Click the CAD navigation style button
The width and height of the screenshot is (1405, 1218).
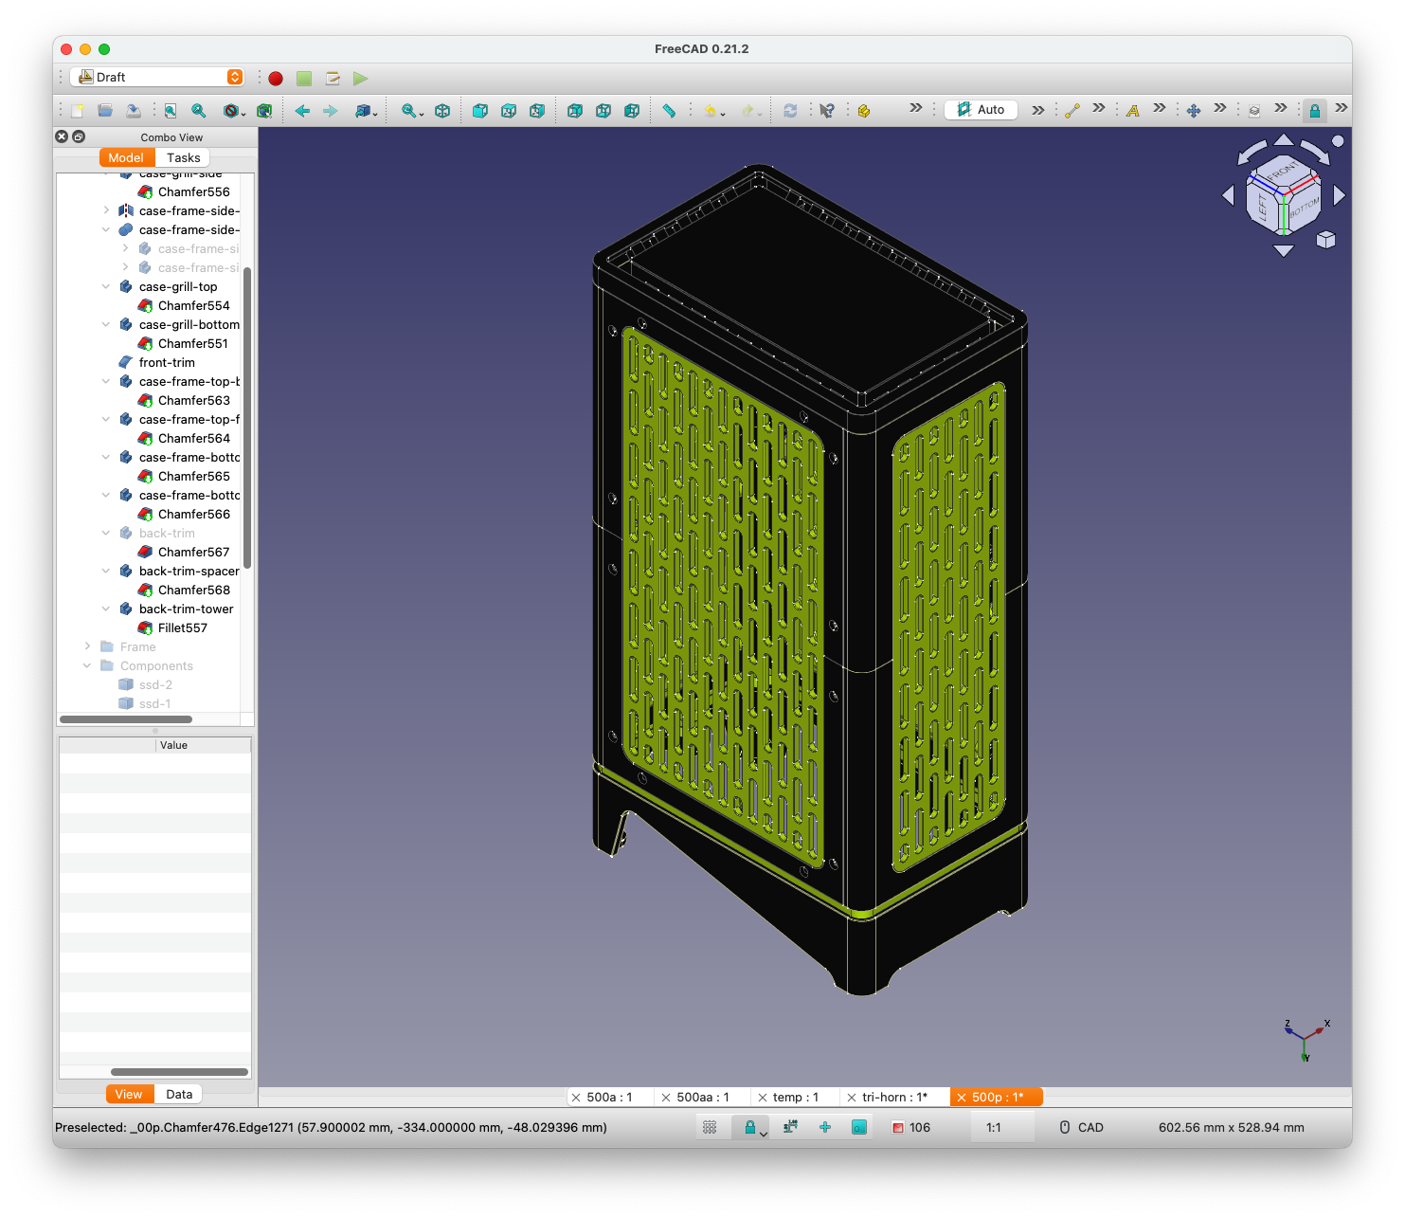pyautogui.click(x=1081, y=1127)
